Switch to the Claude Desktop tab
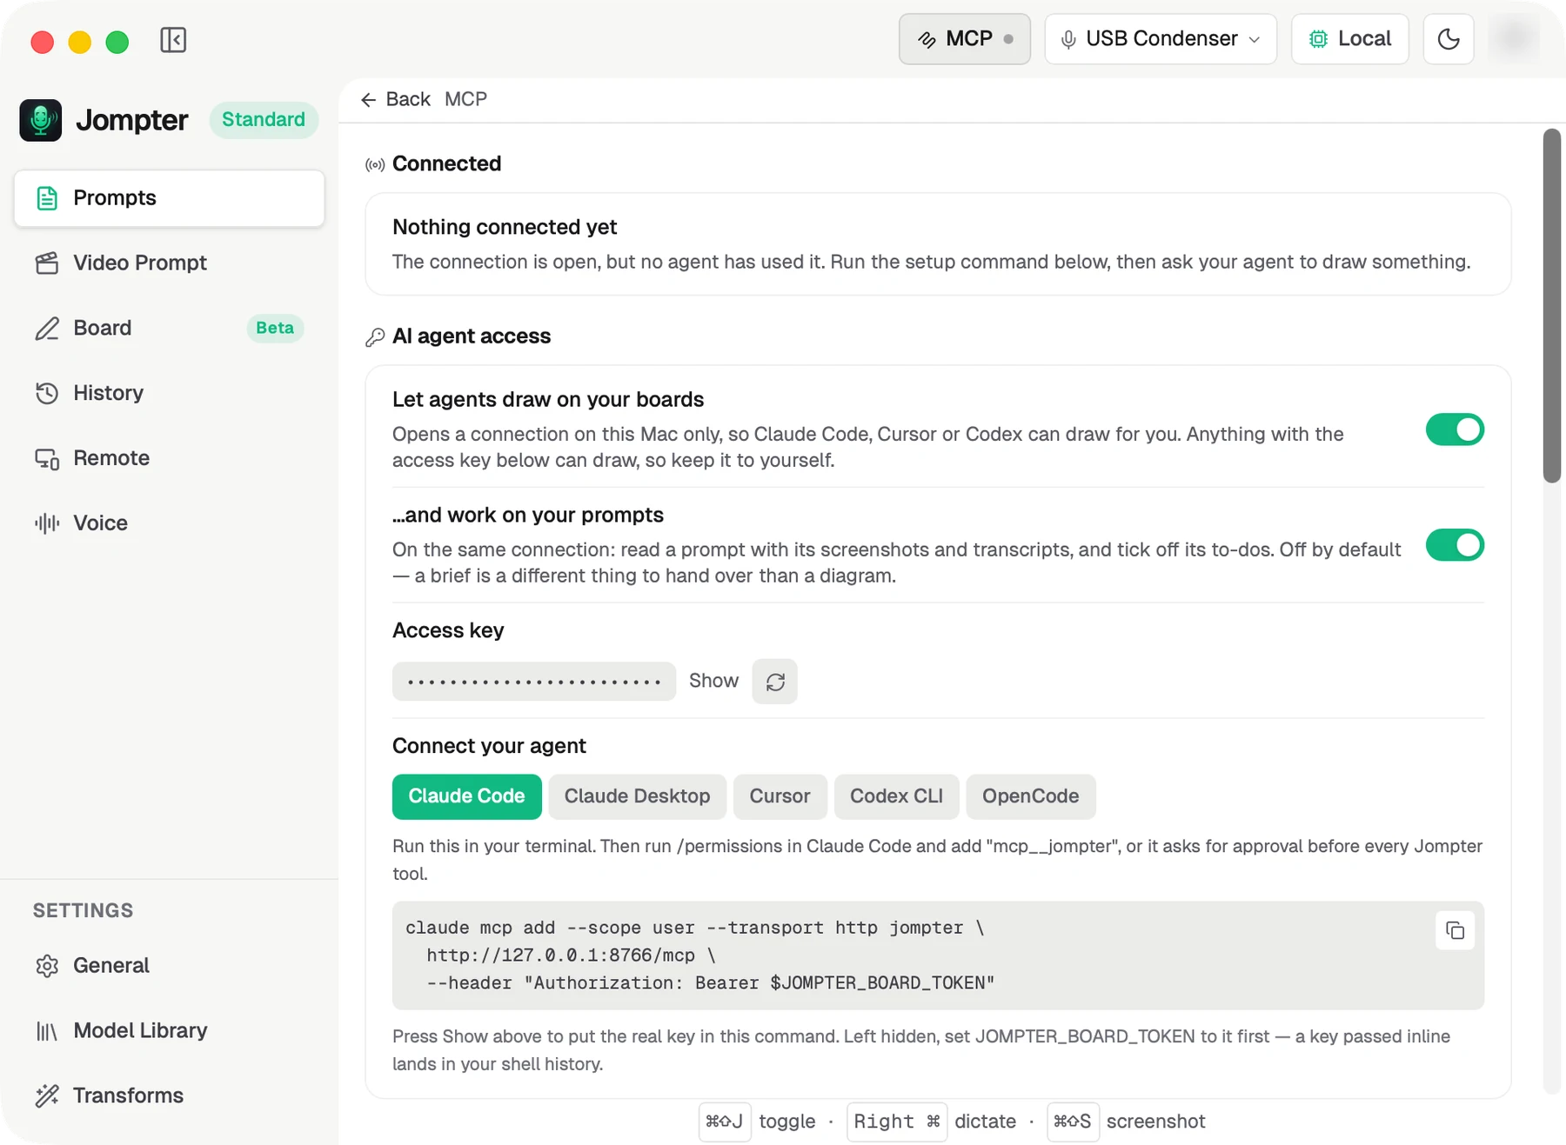Screen dimensions: 1566x1145 click(637, 796)
